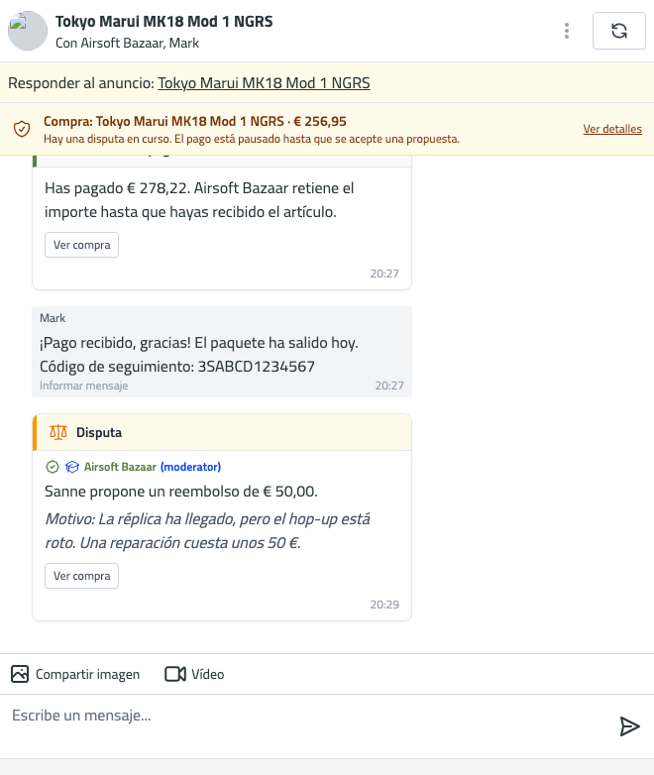Click the green verified check icon beside Airsoft Bazaar
Screen dimensions: 654x775
click(x=52, y=467)
